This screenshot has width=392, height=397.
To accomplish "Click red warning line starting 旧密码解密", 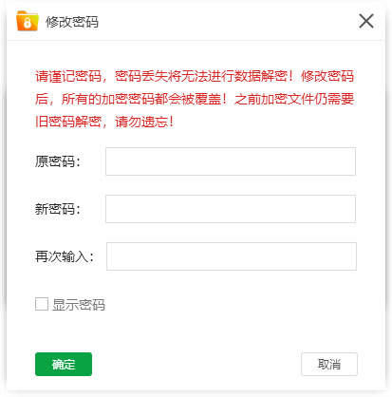I will coord(104,122).
